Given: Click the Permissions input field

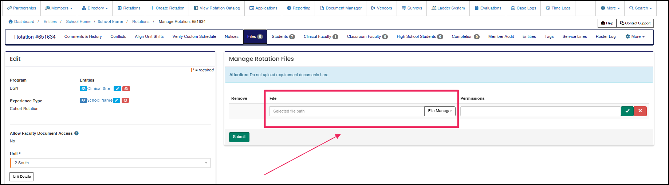Looking at the screenshot, I should coord(540,111).
